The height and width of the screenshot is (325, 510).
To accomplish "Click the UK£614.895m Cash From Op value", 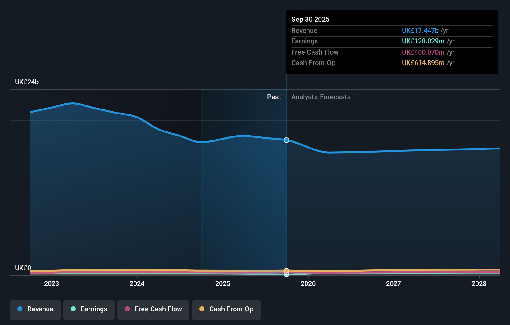I will [423, 63].
